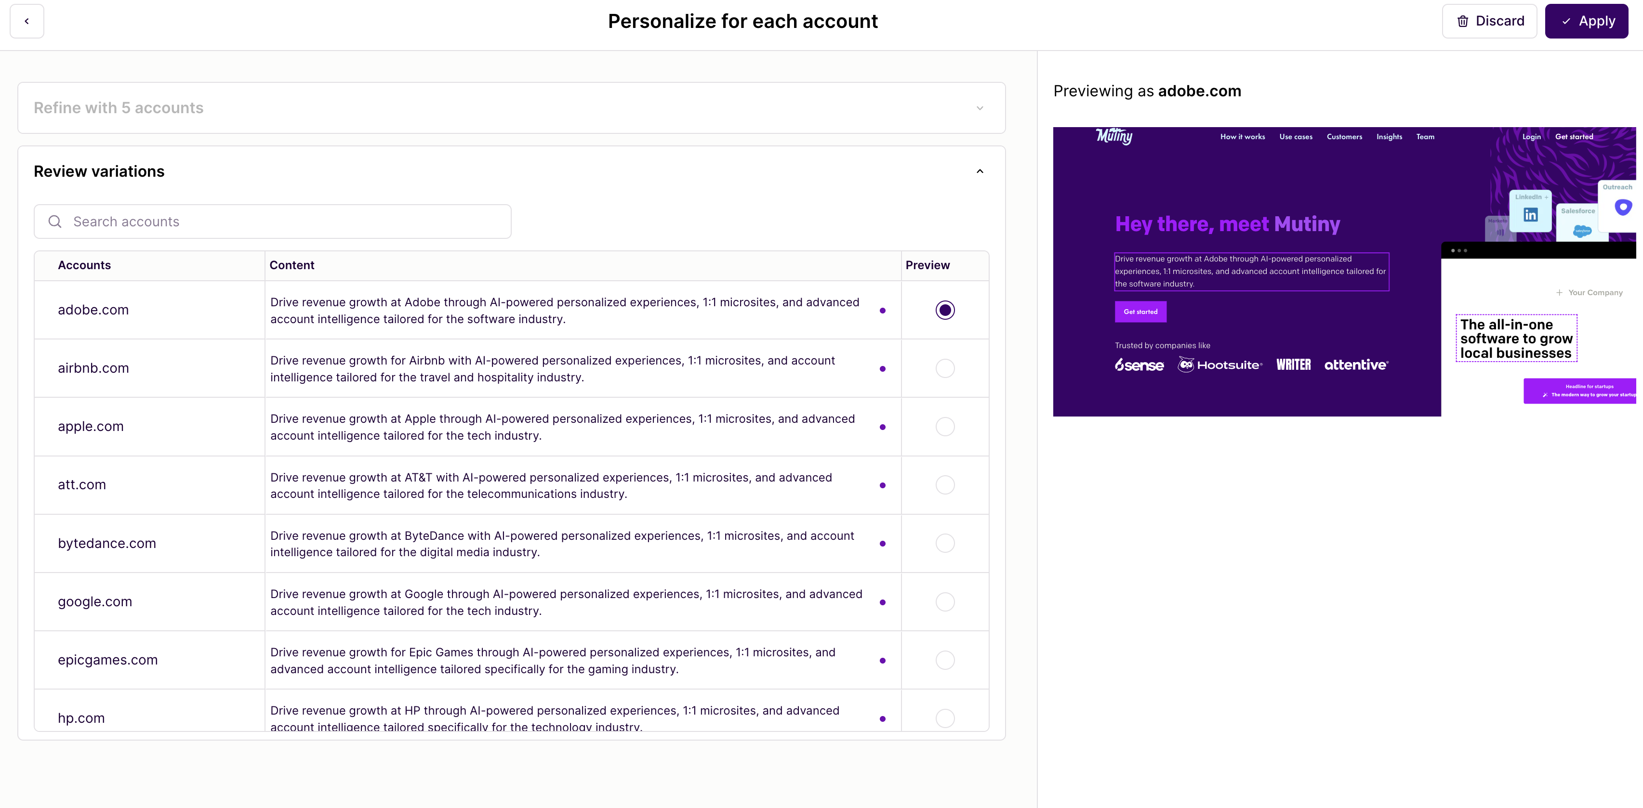Viewport: 1643px width, 808px height.
Task: Click the Your Company plus label
Action: pyautogui.click(x=1589, y=292)
